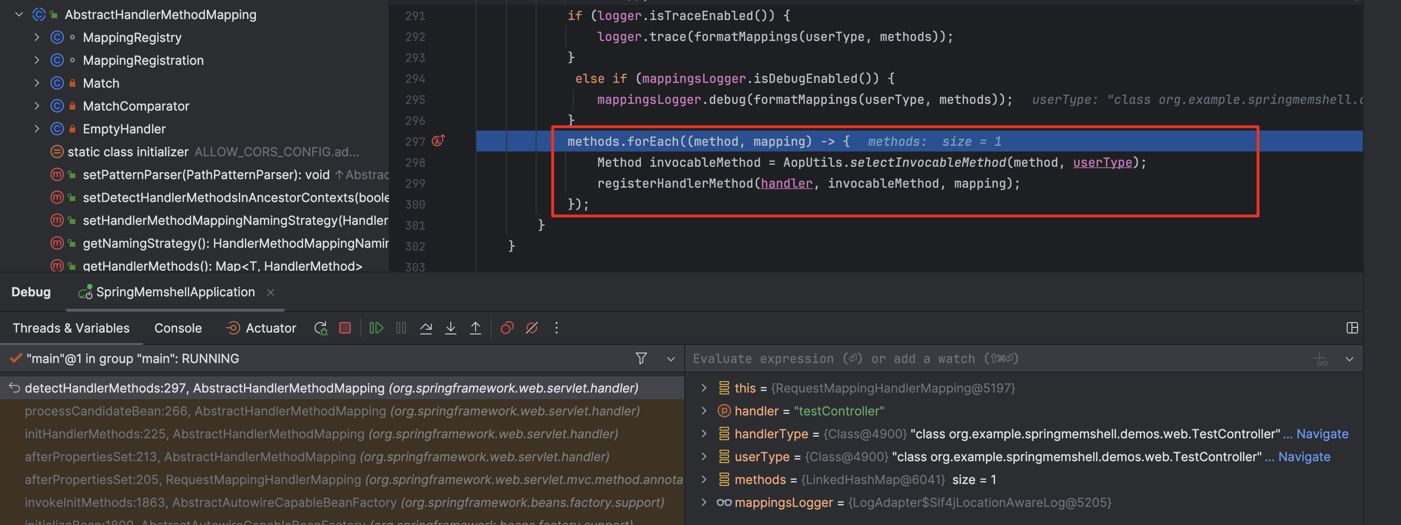Expand the EmptyHandler class node
The width and height of the screenshot is (1401, 525).
(x=36, y=129)
